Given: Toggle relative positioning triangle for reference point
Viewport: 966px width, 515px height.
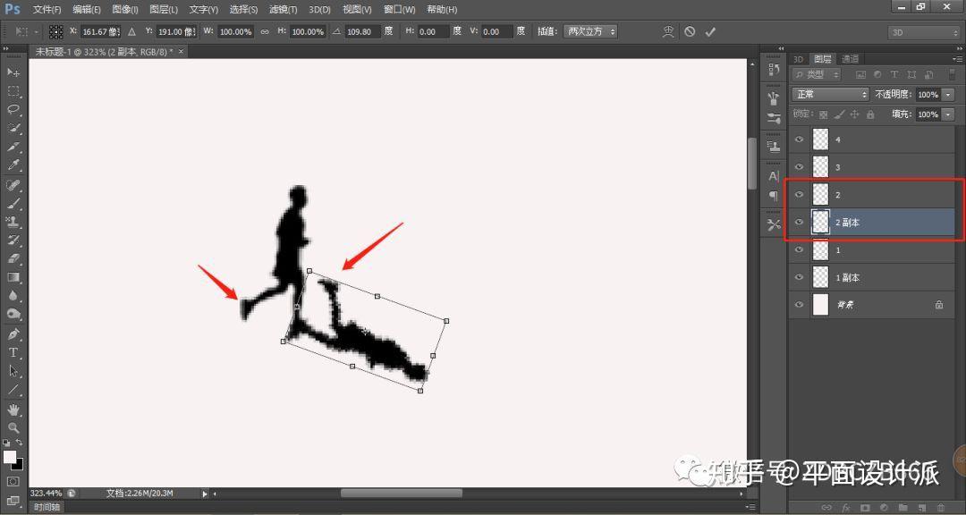Looking at the screenshot, I should (131, 31).
